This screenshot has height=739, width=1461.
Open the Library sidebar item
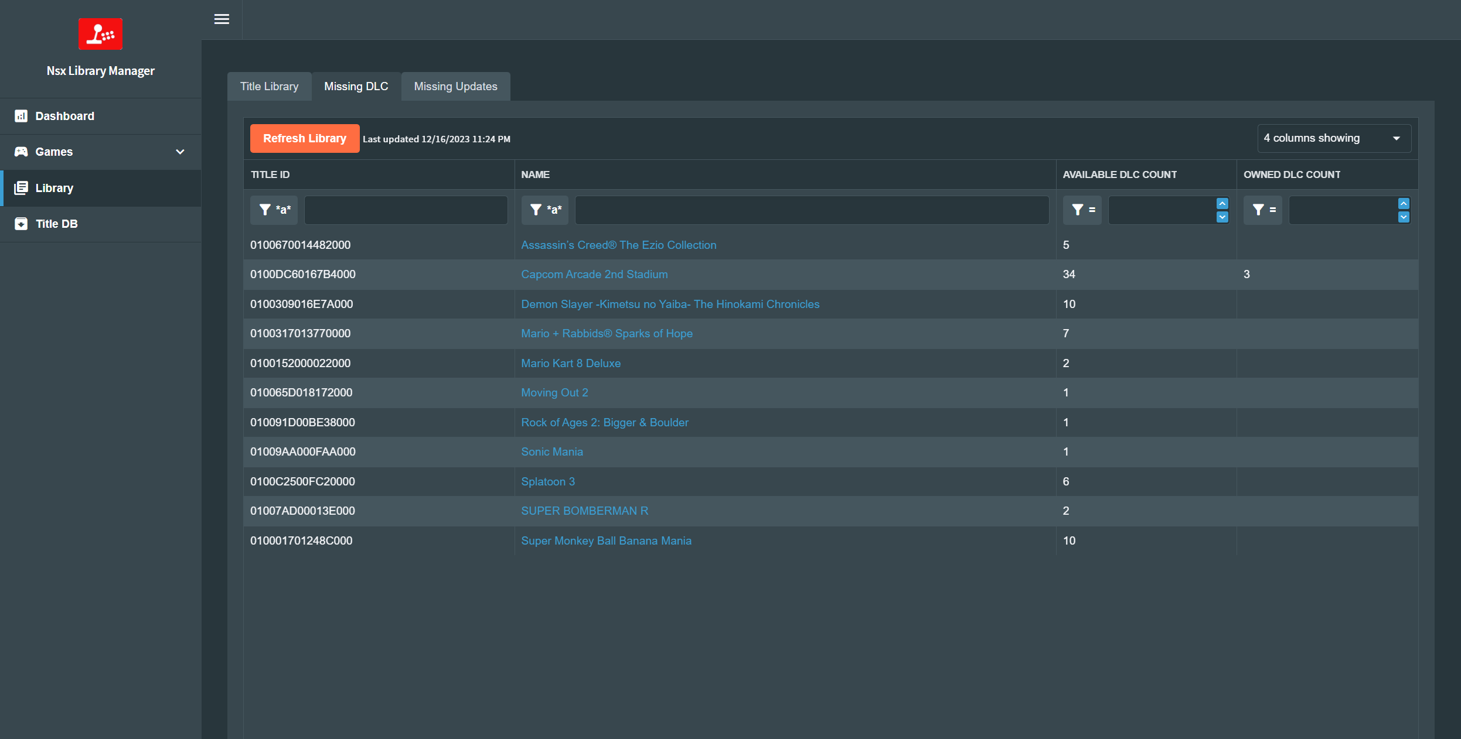(101, 188)
